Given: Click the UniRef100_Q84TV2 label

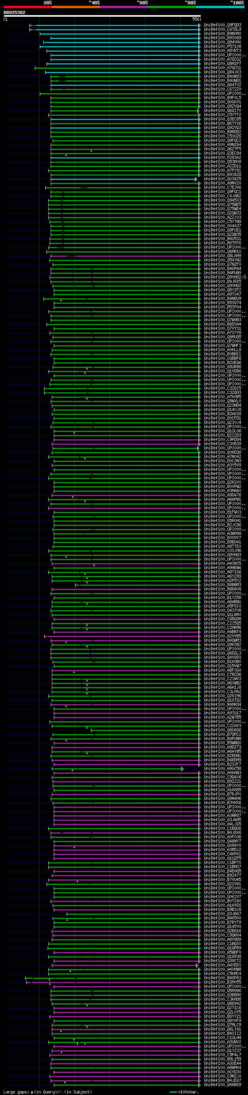Looking at the screenshot, I should tap(222, 85).
